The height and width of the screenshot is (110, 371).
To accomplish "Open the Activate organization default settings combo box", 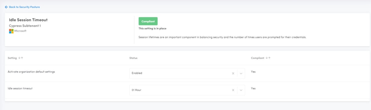I will [x=187, y=73].
